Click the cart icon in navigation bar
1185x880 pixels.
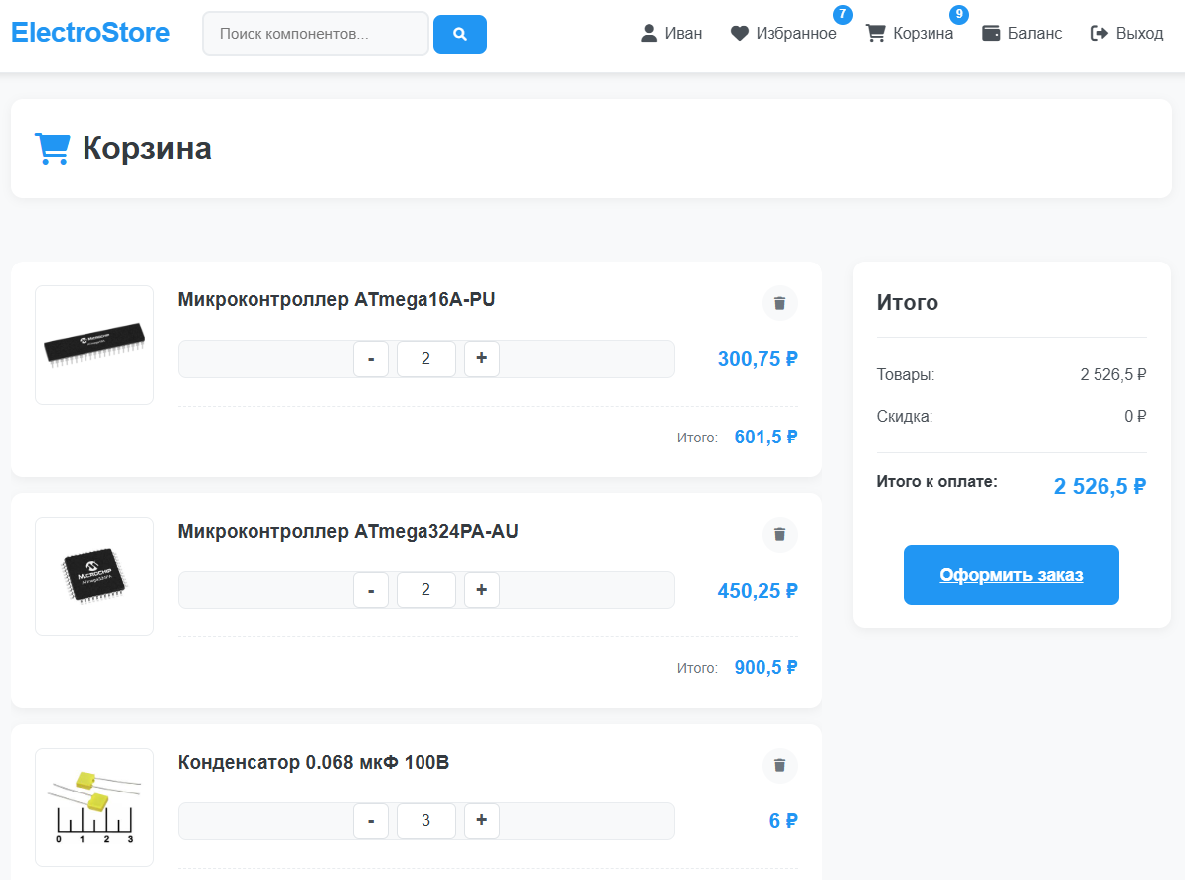pos(875,33)
